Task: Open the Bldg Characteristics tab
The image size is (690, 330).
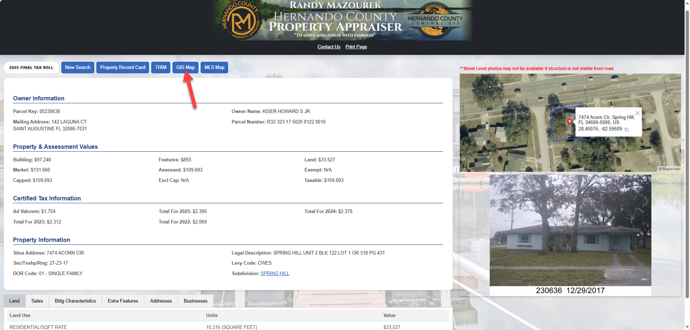Action: (x=75, y=301)
